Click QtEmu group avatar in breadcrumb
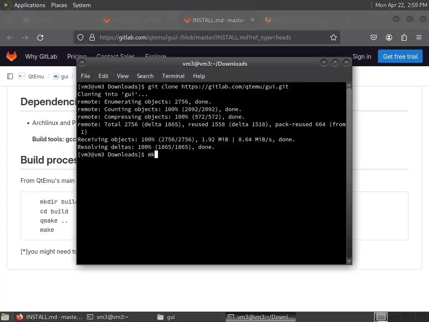The image size is (429, 322). click(22, 76)
